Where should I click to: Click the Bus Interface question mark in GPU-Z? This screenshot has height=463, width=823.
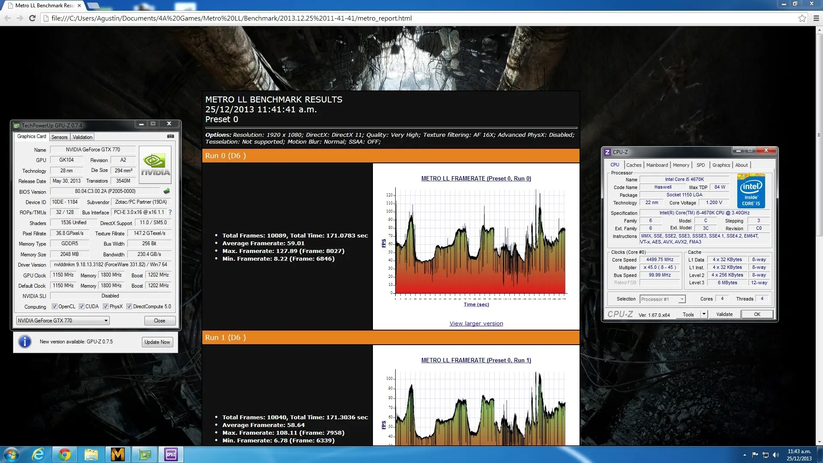(170, 212)
